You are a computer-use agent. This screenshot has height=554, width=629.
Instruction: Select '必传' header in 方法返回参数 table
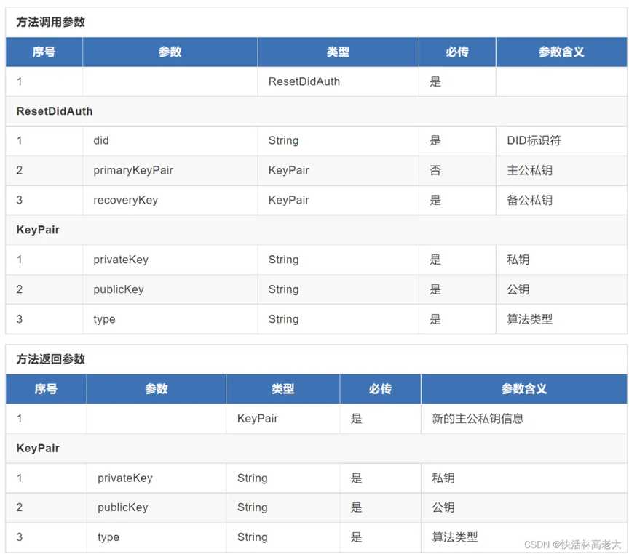click(380, 388)
